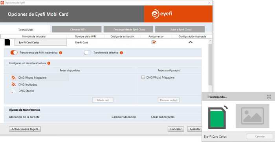Click the Guardar button

pyautogui.click(x=194, y=129)
